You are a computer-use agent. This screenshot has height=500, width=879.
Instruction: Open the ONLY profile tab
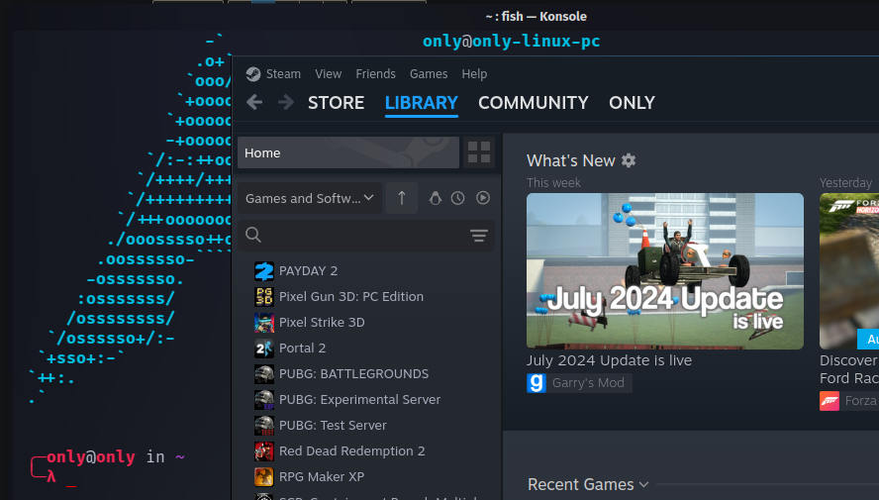pyautogui.click(x=632, y=103)
